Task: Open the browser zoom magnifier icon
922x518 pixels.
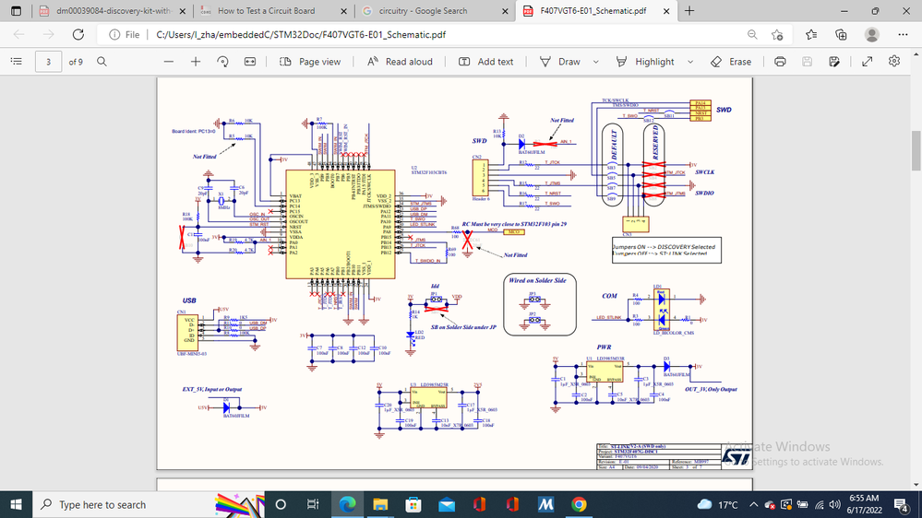Action: tap(752, 35)
